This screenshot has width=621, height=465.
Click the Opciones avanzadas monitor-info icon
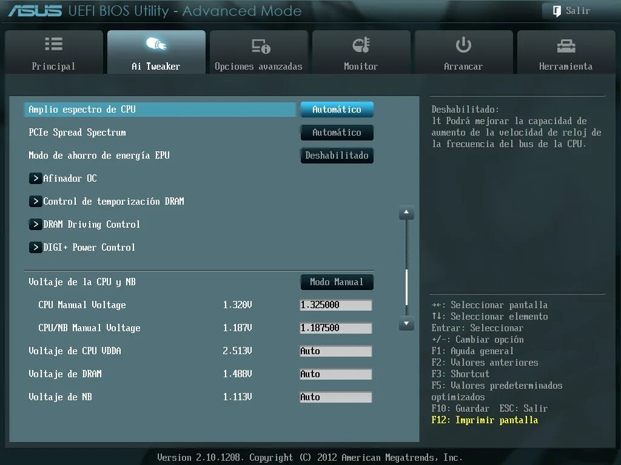[261, 46]
